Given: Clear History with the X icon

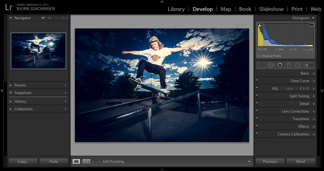Looking at the screenshot, I should 66,101.
